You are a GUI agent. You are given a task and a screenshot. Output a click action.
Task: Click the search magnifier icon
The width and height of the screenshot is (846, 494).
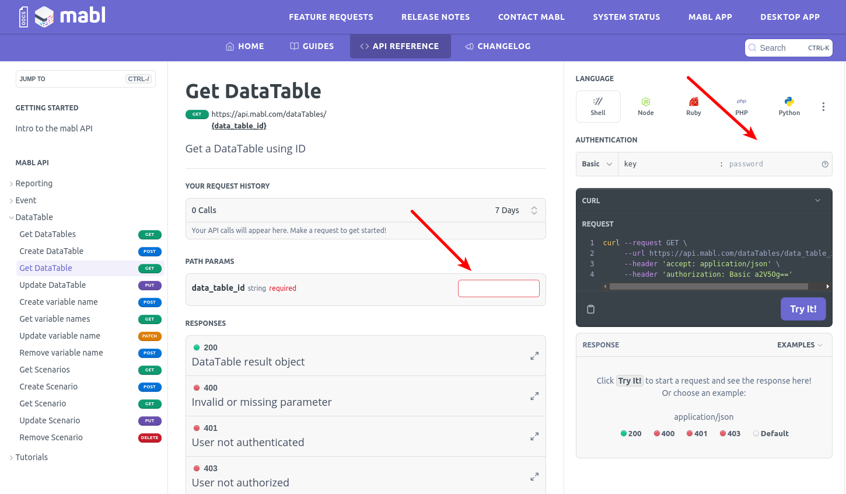[753, 48]
